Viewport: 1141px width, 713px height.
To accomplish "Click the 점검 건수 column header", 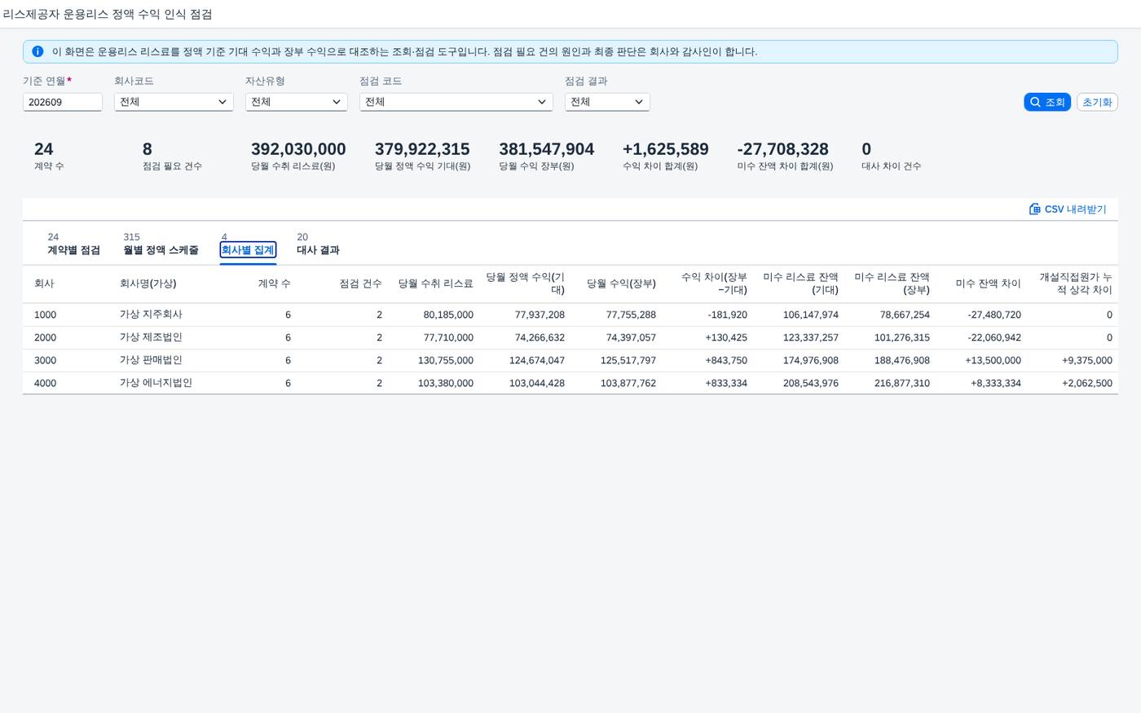I will click(360, 284).
